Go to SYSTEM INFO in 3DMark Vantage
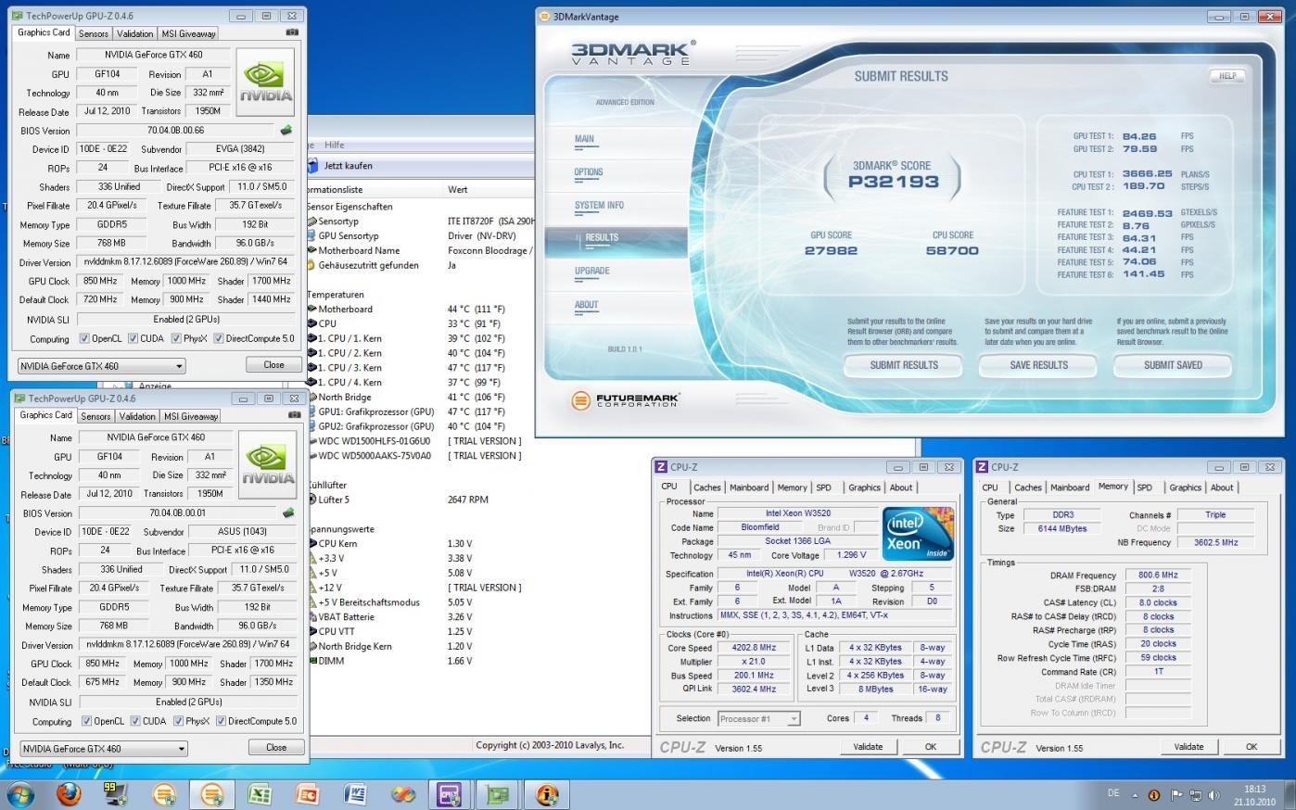The width and height of the screenshot is (1296, 810). [599, 206]
